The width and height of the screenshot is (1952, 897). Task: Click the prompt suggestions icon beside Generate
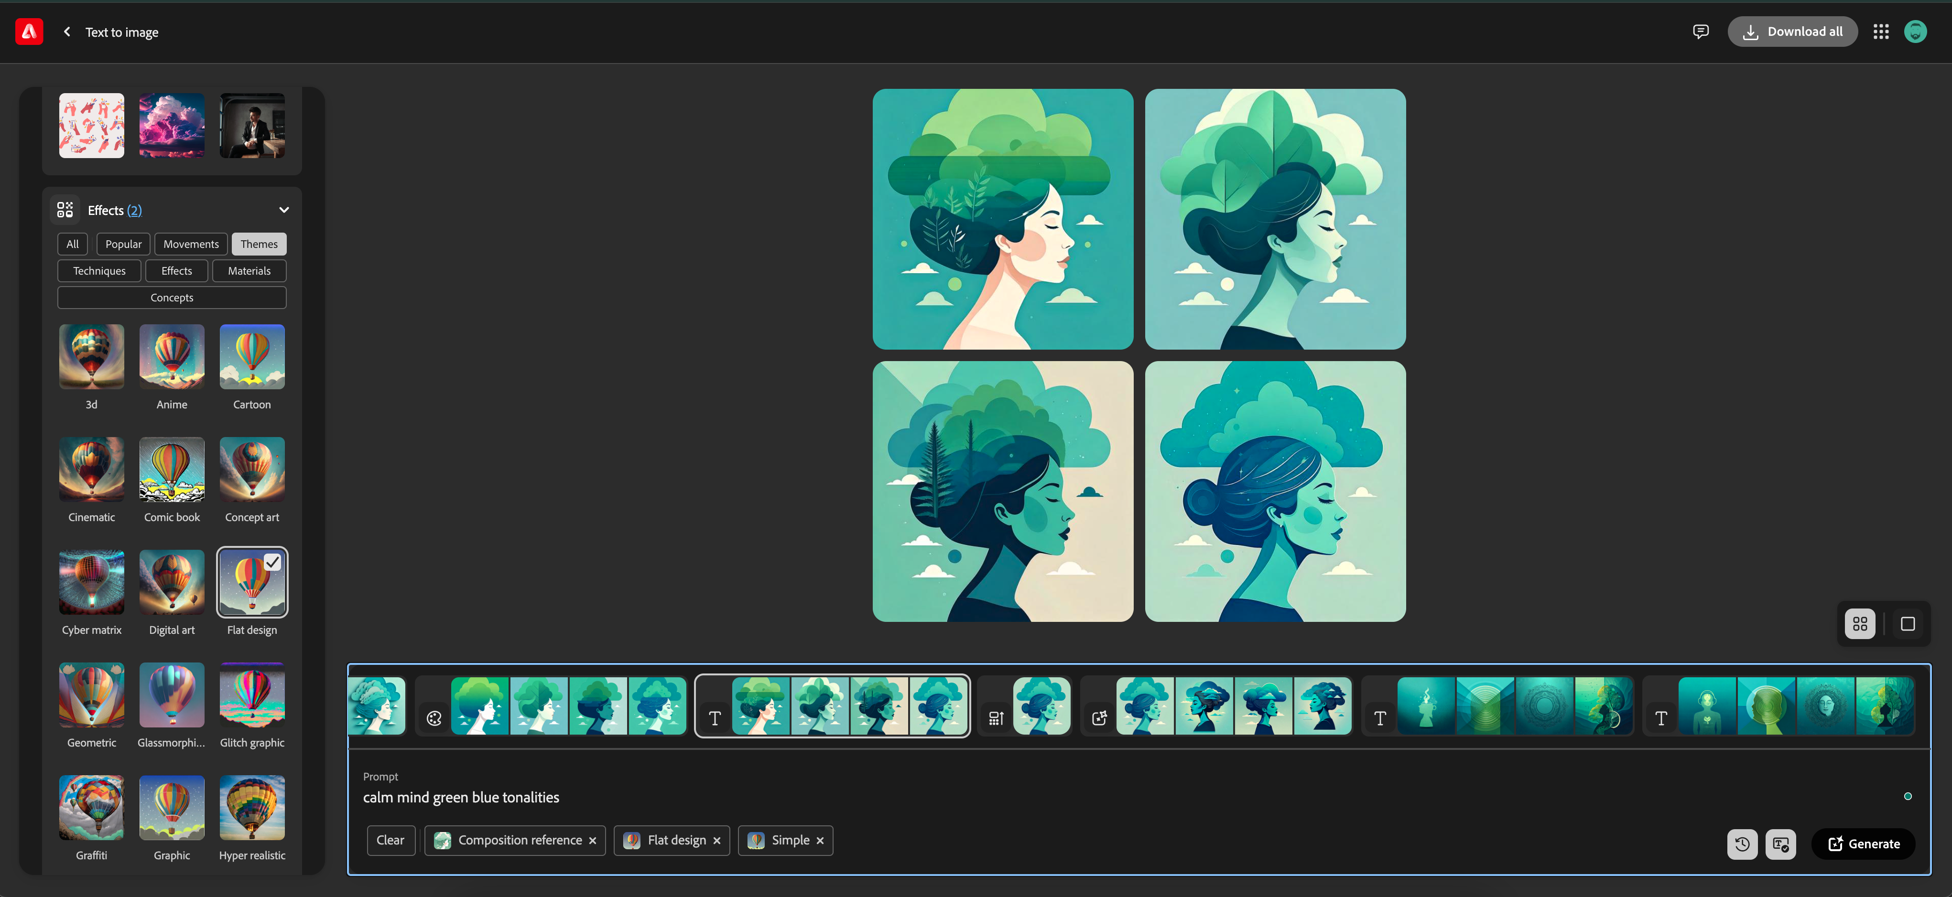1780,844
